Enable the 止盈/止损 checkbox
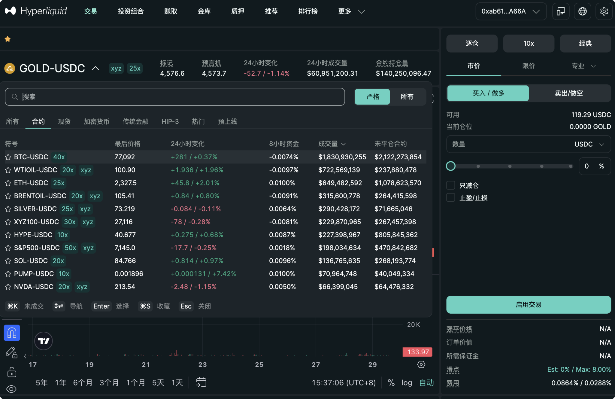This screenshot has width=615, height=399. (451, 197)
